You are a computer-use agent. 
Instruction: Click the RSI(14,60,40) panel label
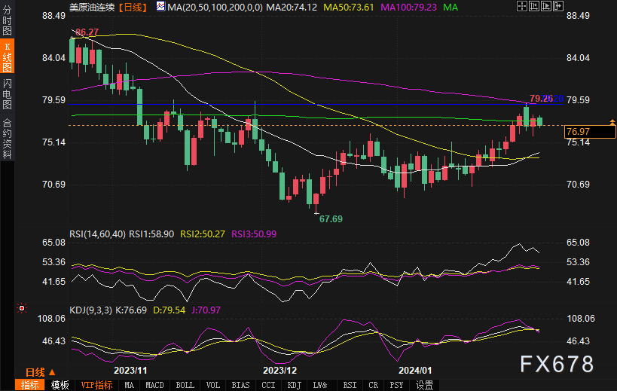pyautogui.click(x=98, y=234)
